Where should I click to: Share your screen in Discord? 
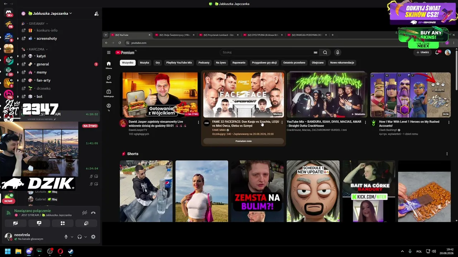[39, 223]
